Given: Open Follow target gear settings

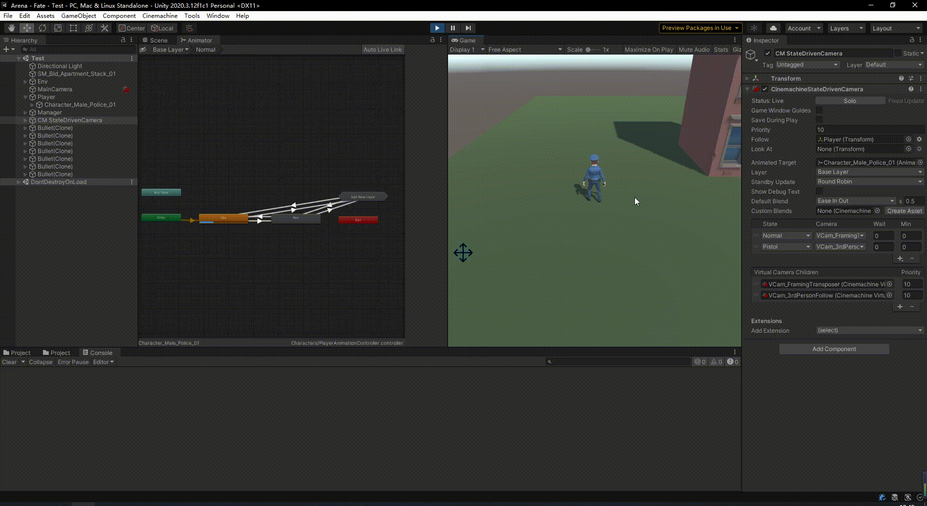Looking at the screenshot, I should [x=919, y=139].
